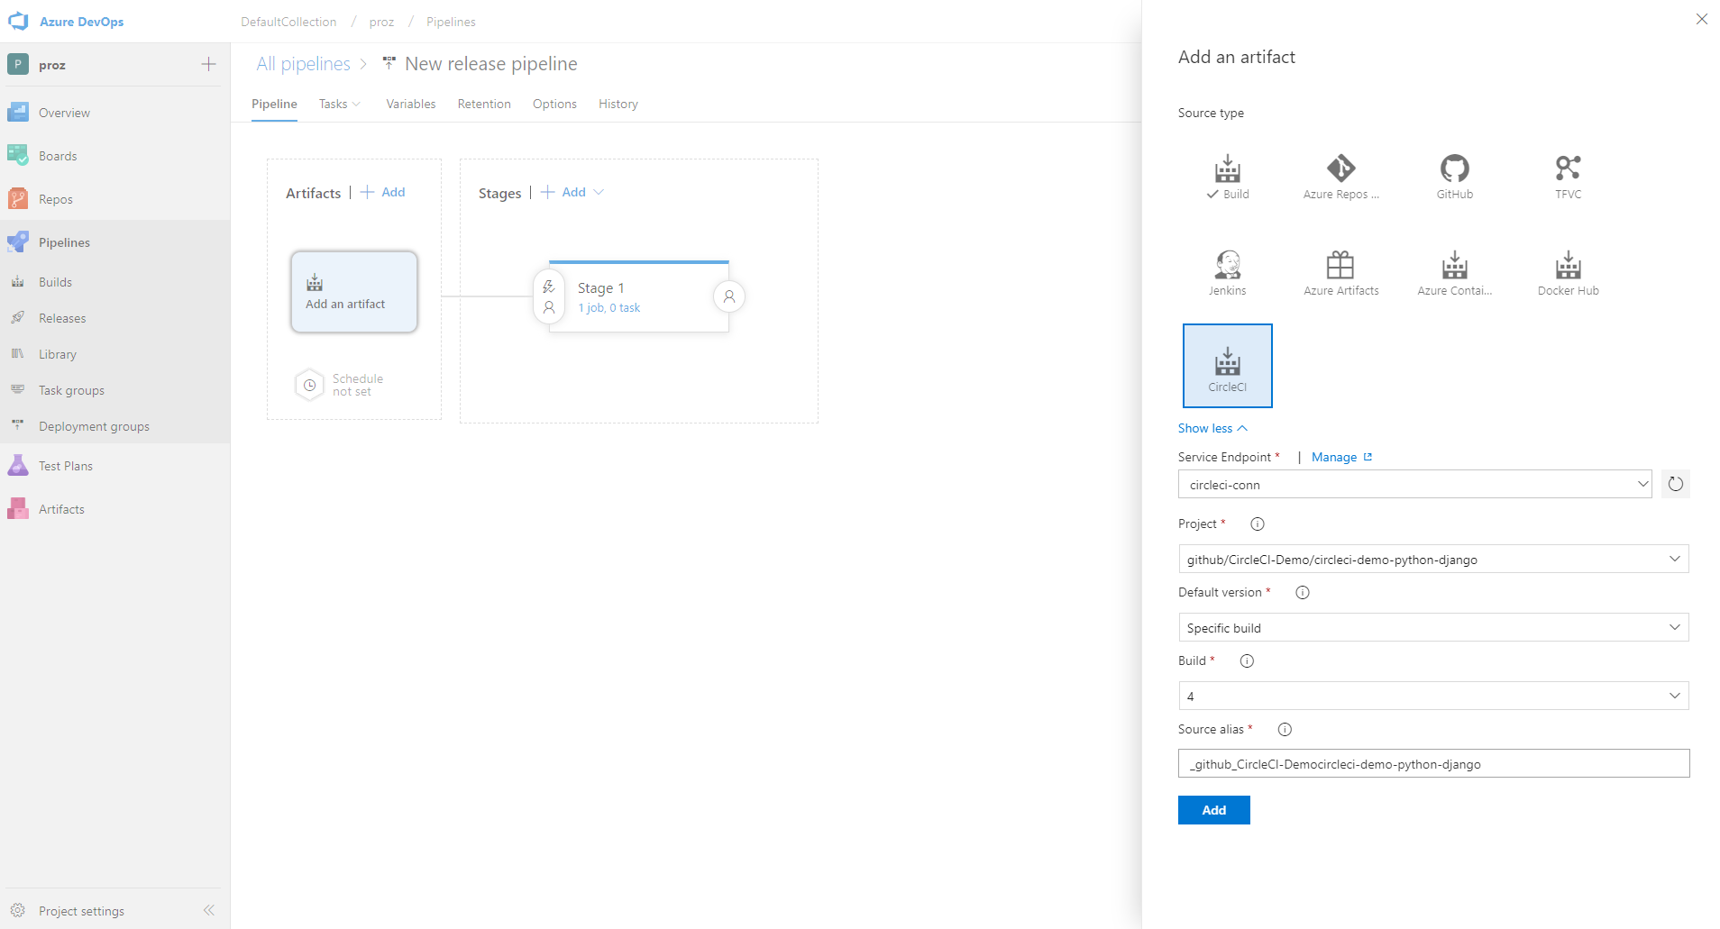Show info tooltip for Source alias
This screenshot has width=1720, height=929.
coord(1285,729)
